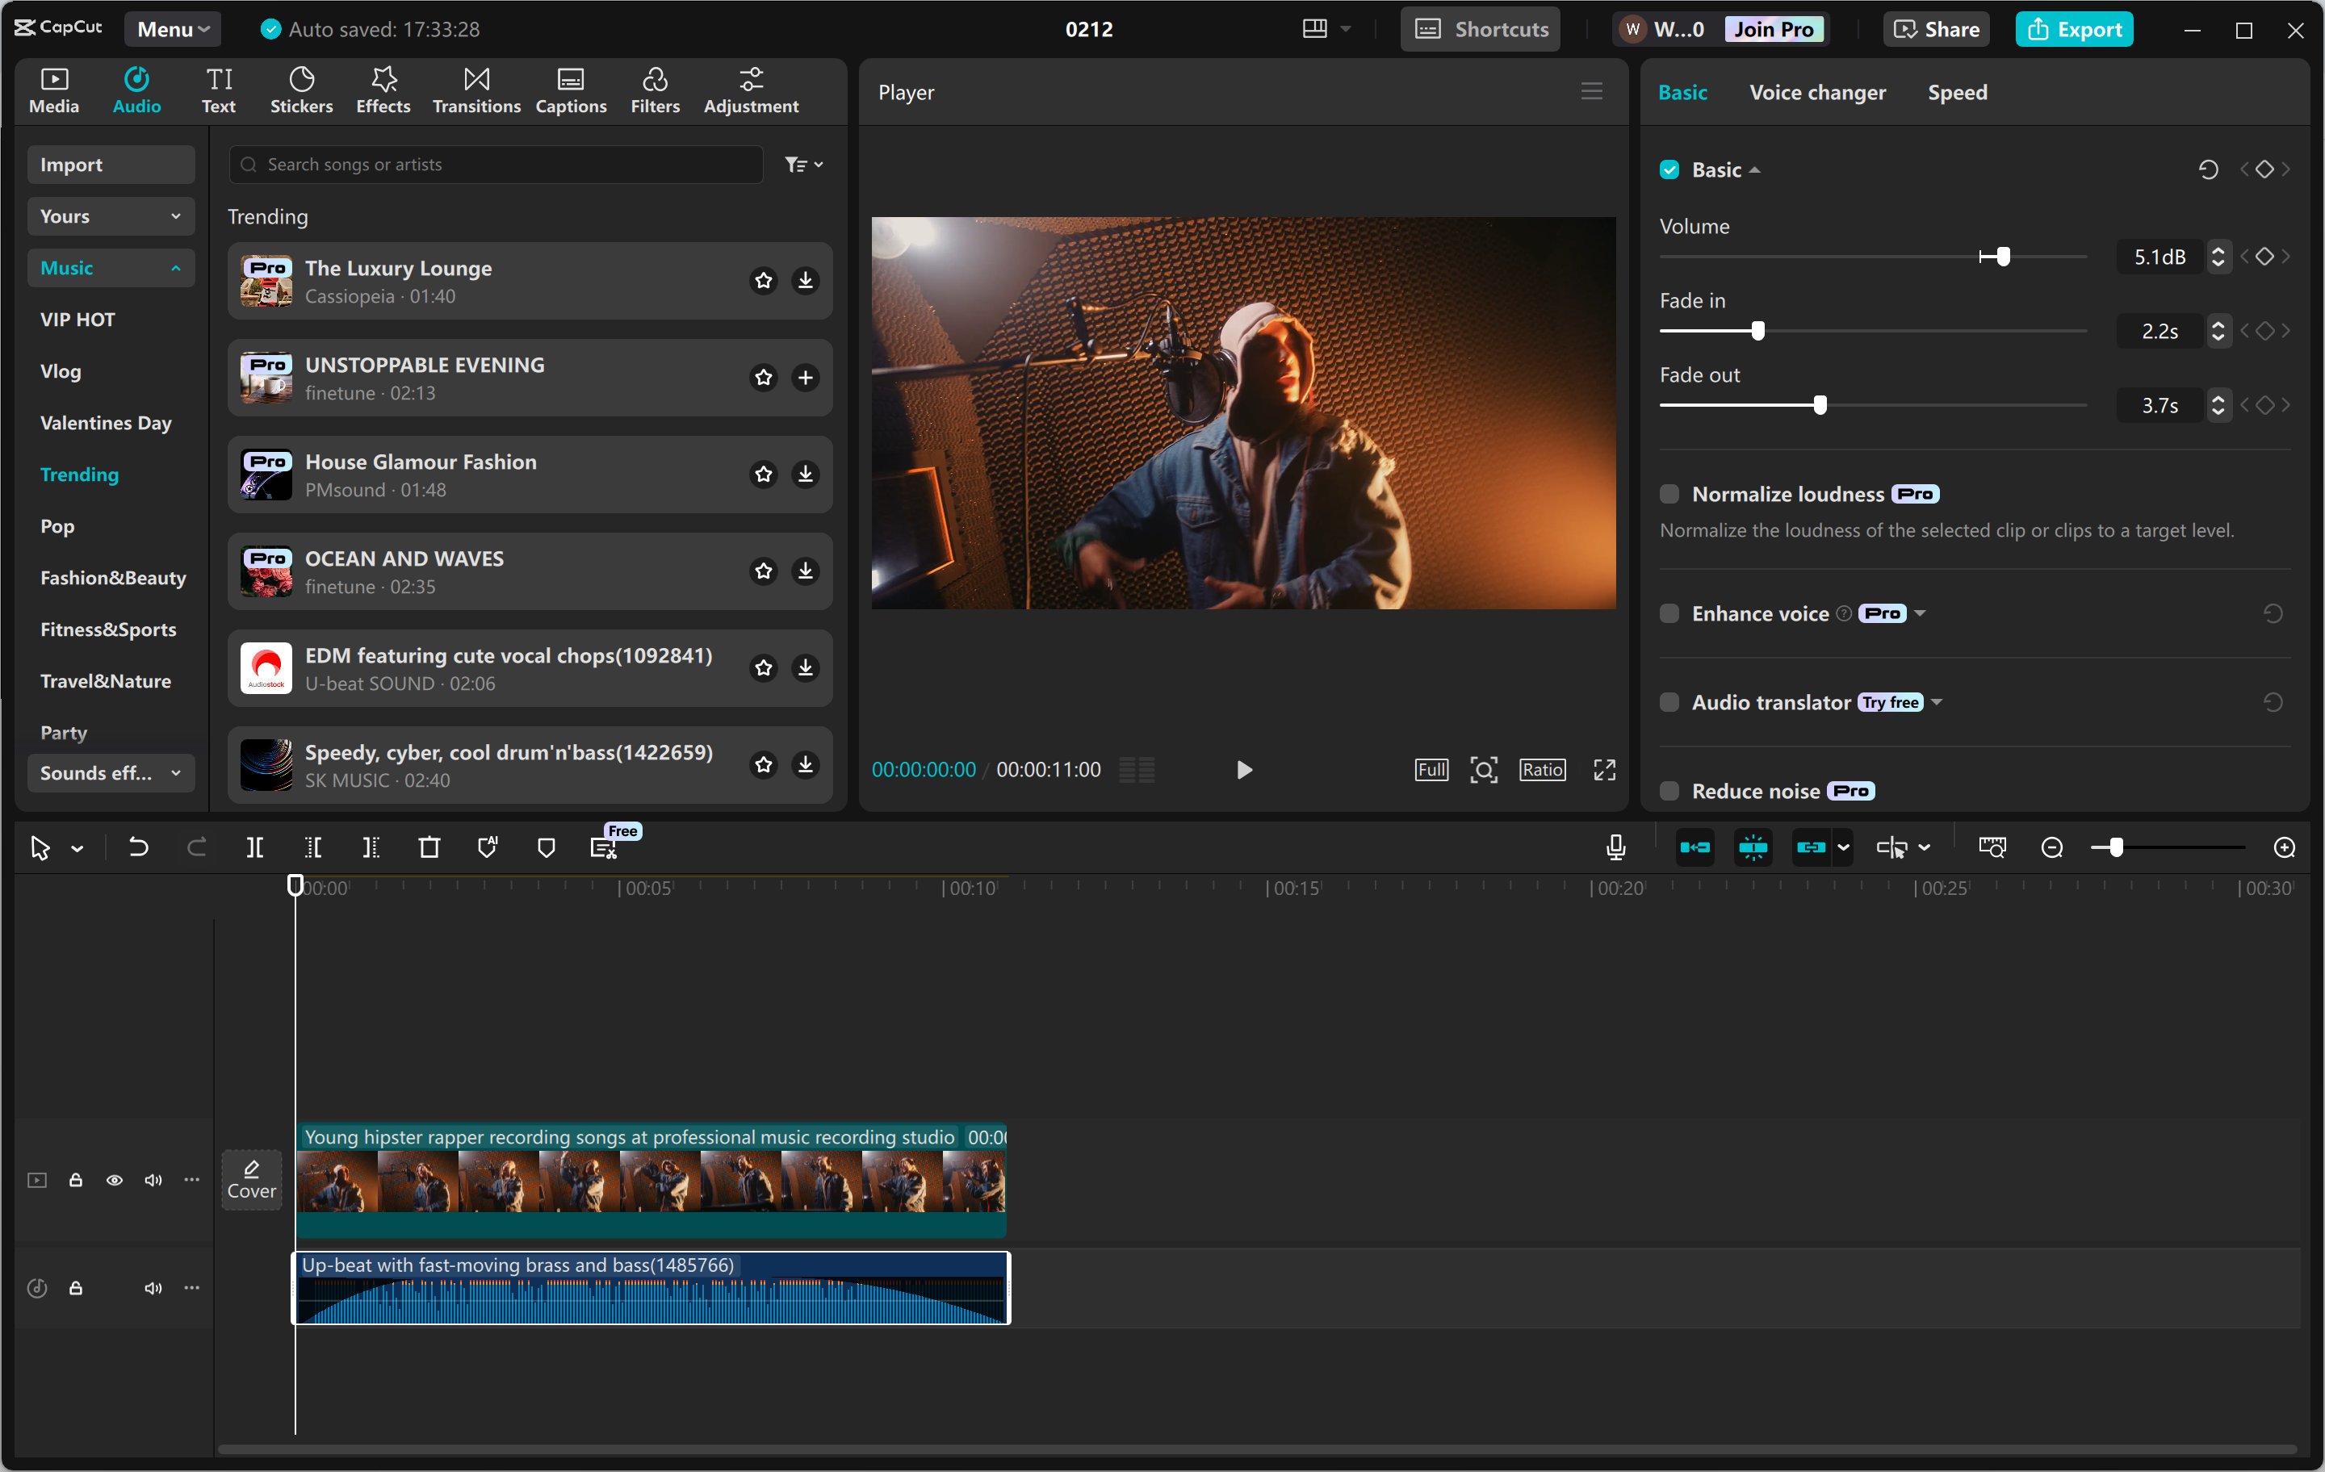Enable the Reduce noise option
Image resolution: width=2325 pixels, height=1472 pixels.
[x=1668, y=791]
